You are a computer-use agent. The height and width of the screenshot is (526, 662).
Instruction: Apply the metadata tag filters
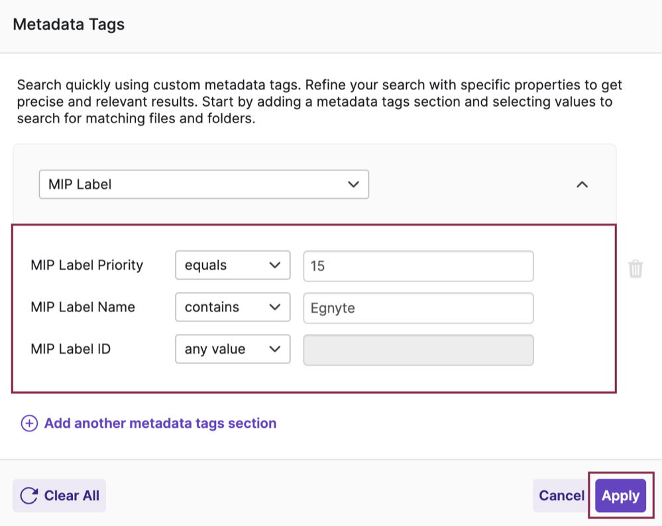pos(620,496)
